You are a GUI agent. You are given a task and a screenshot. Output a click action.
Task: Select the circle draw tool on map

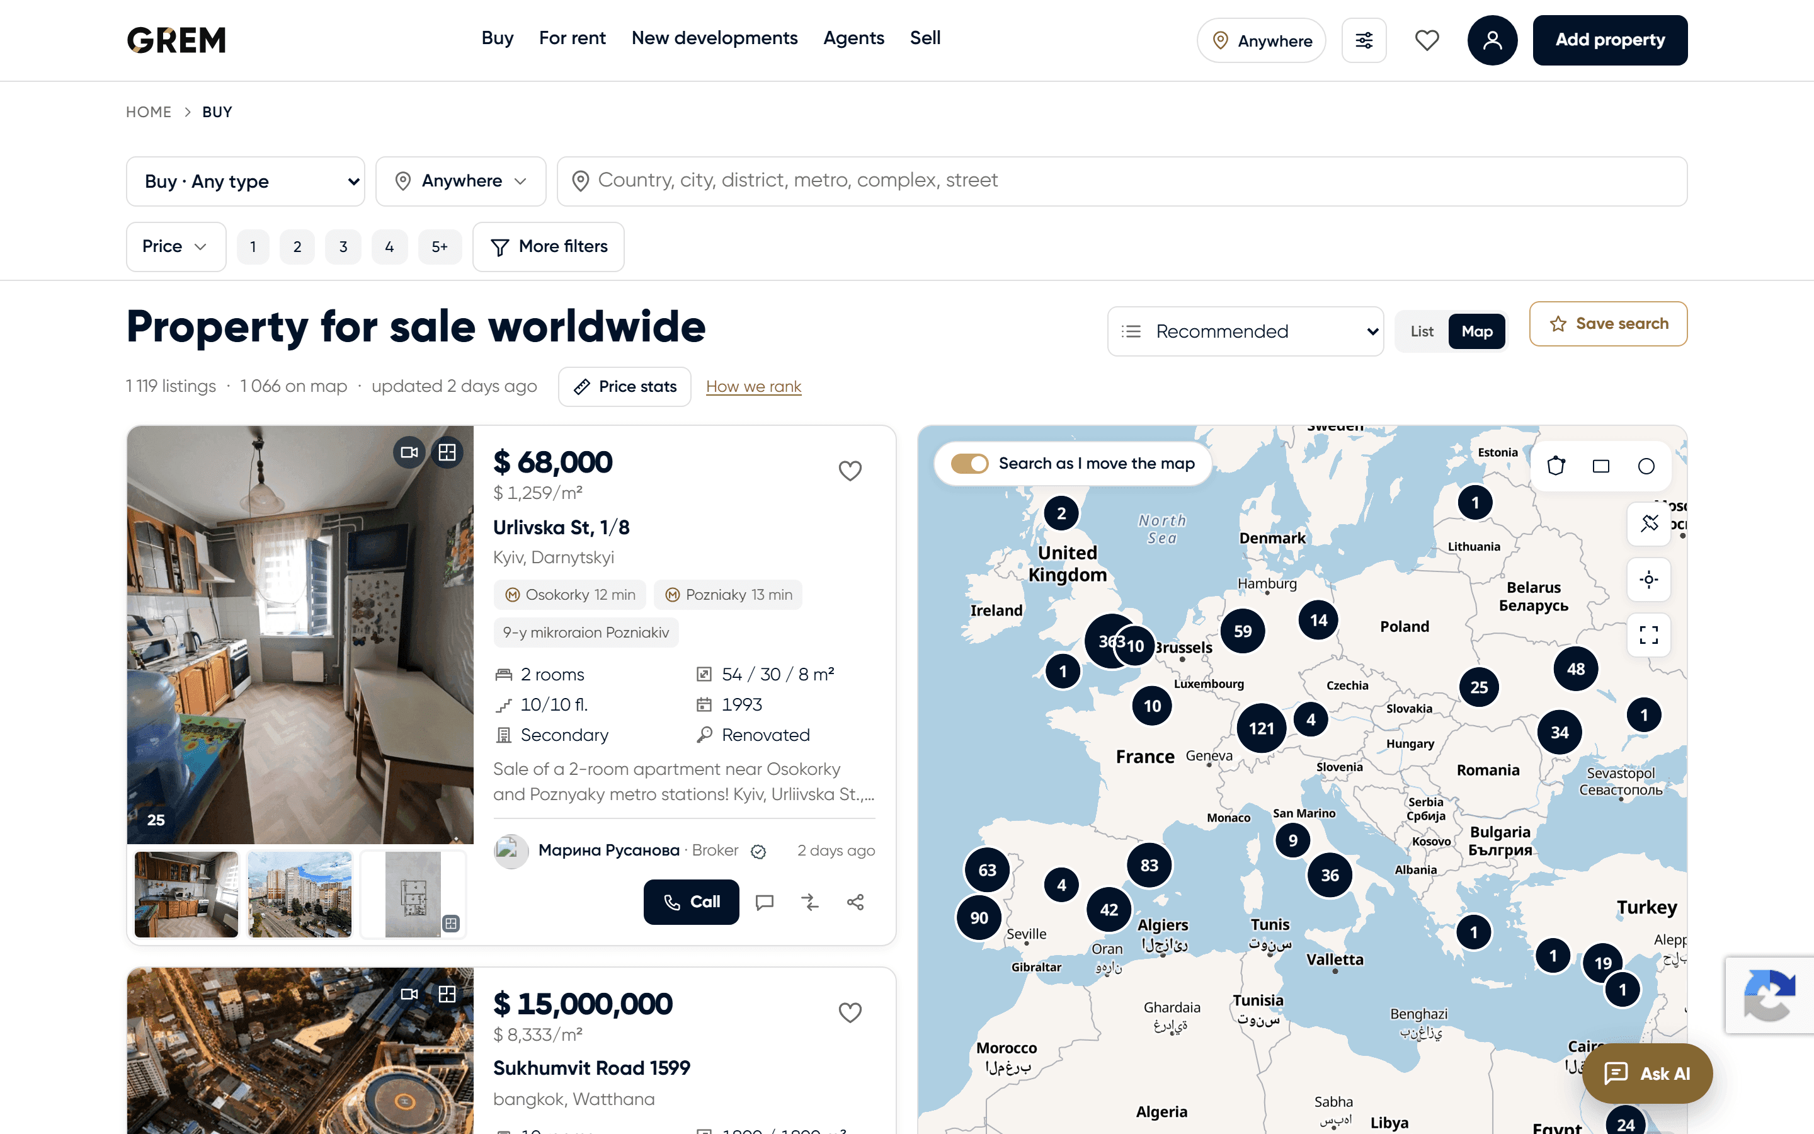pyautogui.click(x=1646, y=466)
